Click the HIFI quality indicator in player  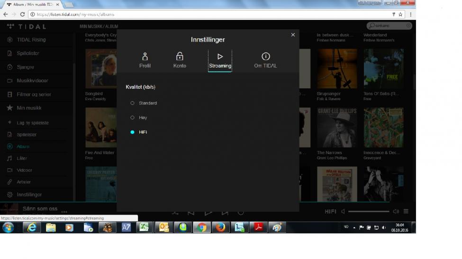point(330,211)
